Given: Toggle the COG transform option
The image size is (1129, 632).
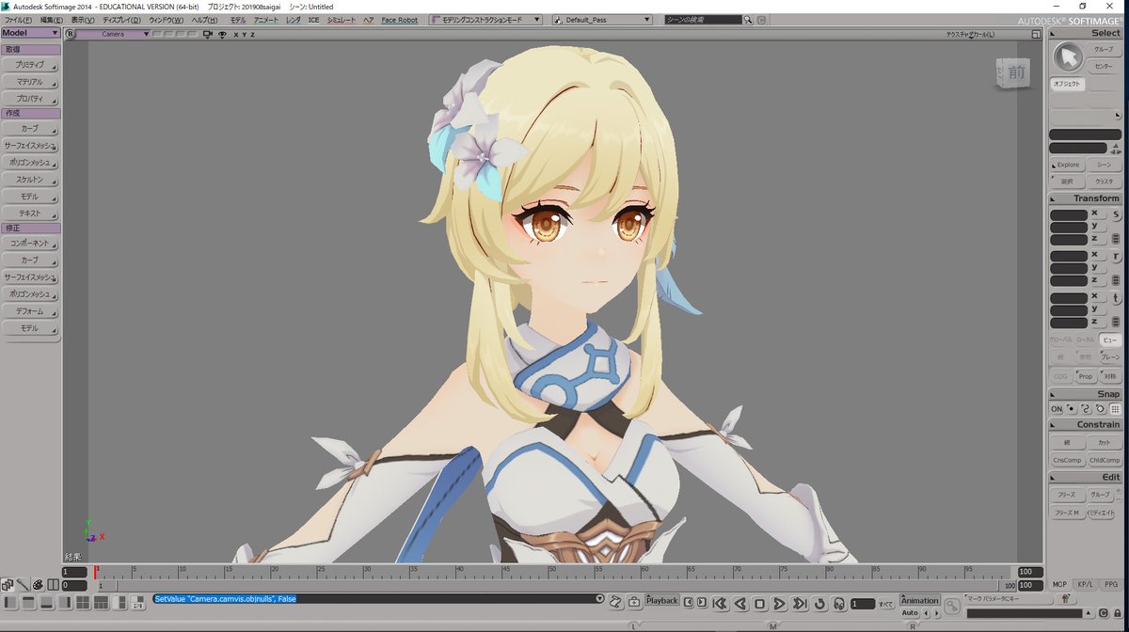Looking at the screenshot, I should click(x=1060, y=376).
